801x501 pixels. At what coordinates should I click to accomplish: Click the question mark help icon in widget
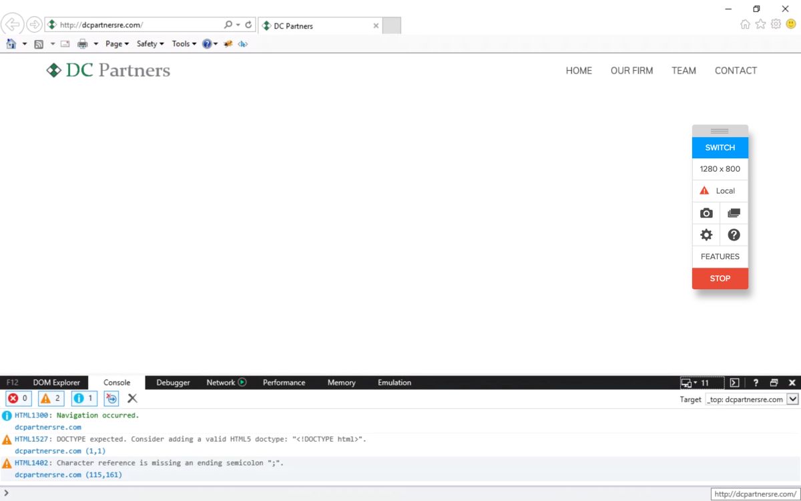point(734,235)
